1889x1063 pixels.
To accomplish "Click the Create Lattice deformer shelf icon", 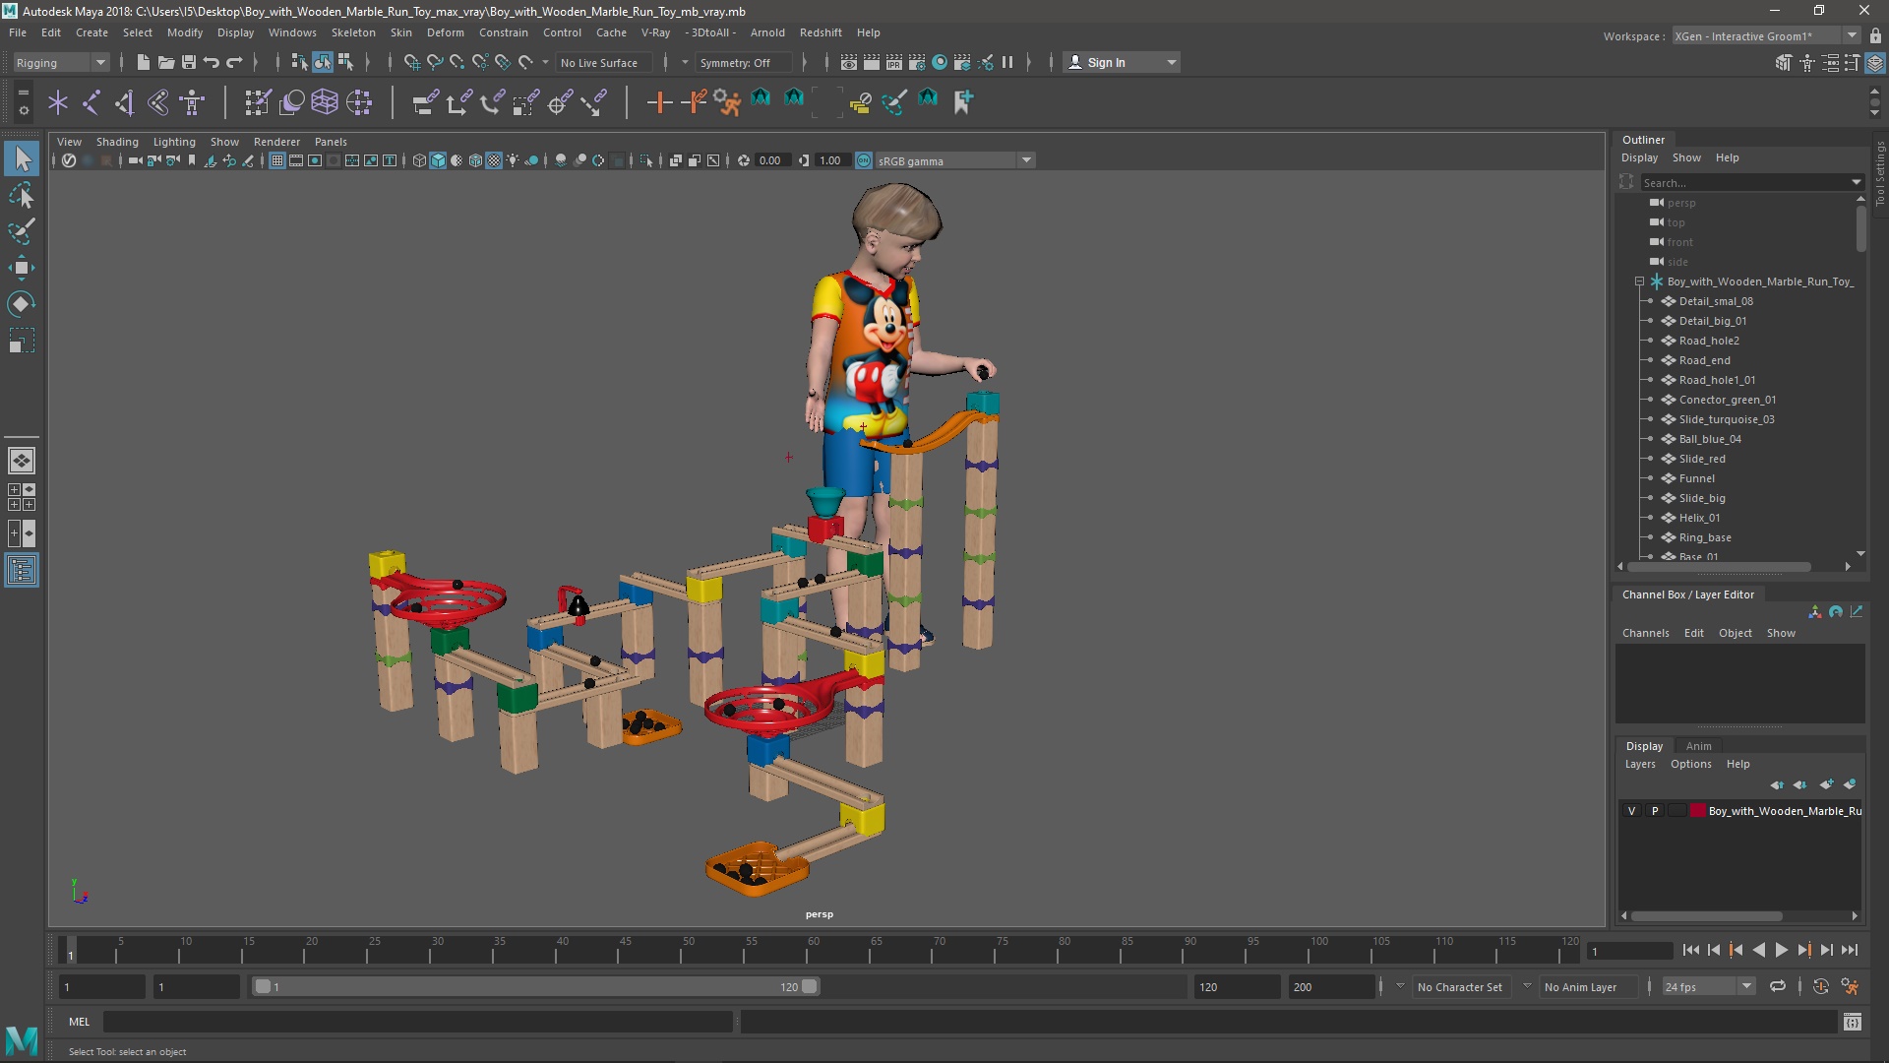I will pos(325,101).
